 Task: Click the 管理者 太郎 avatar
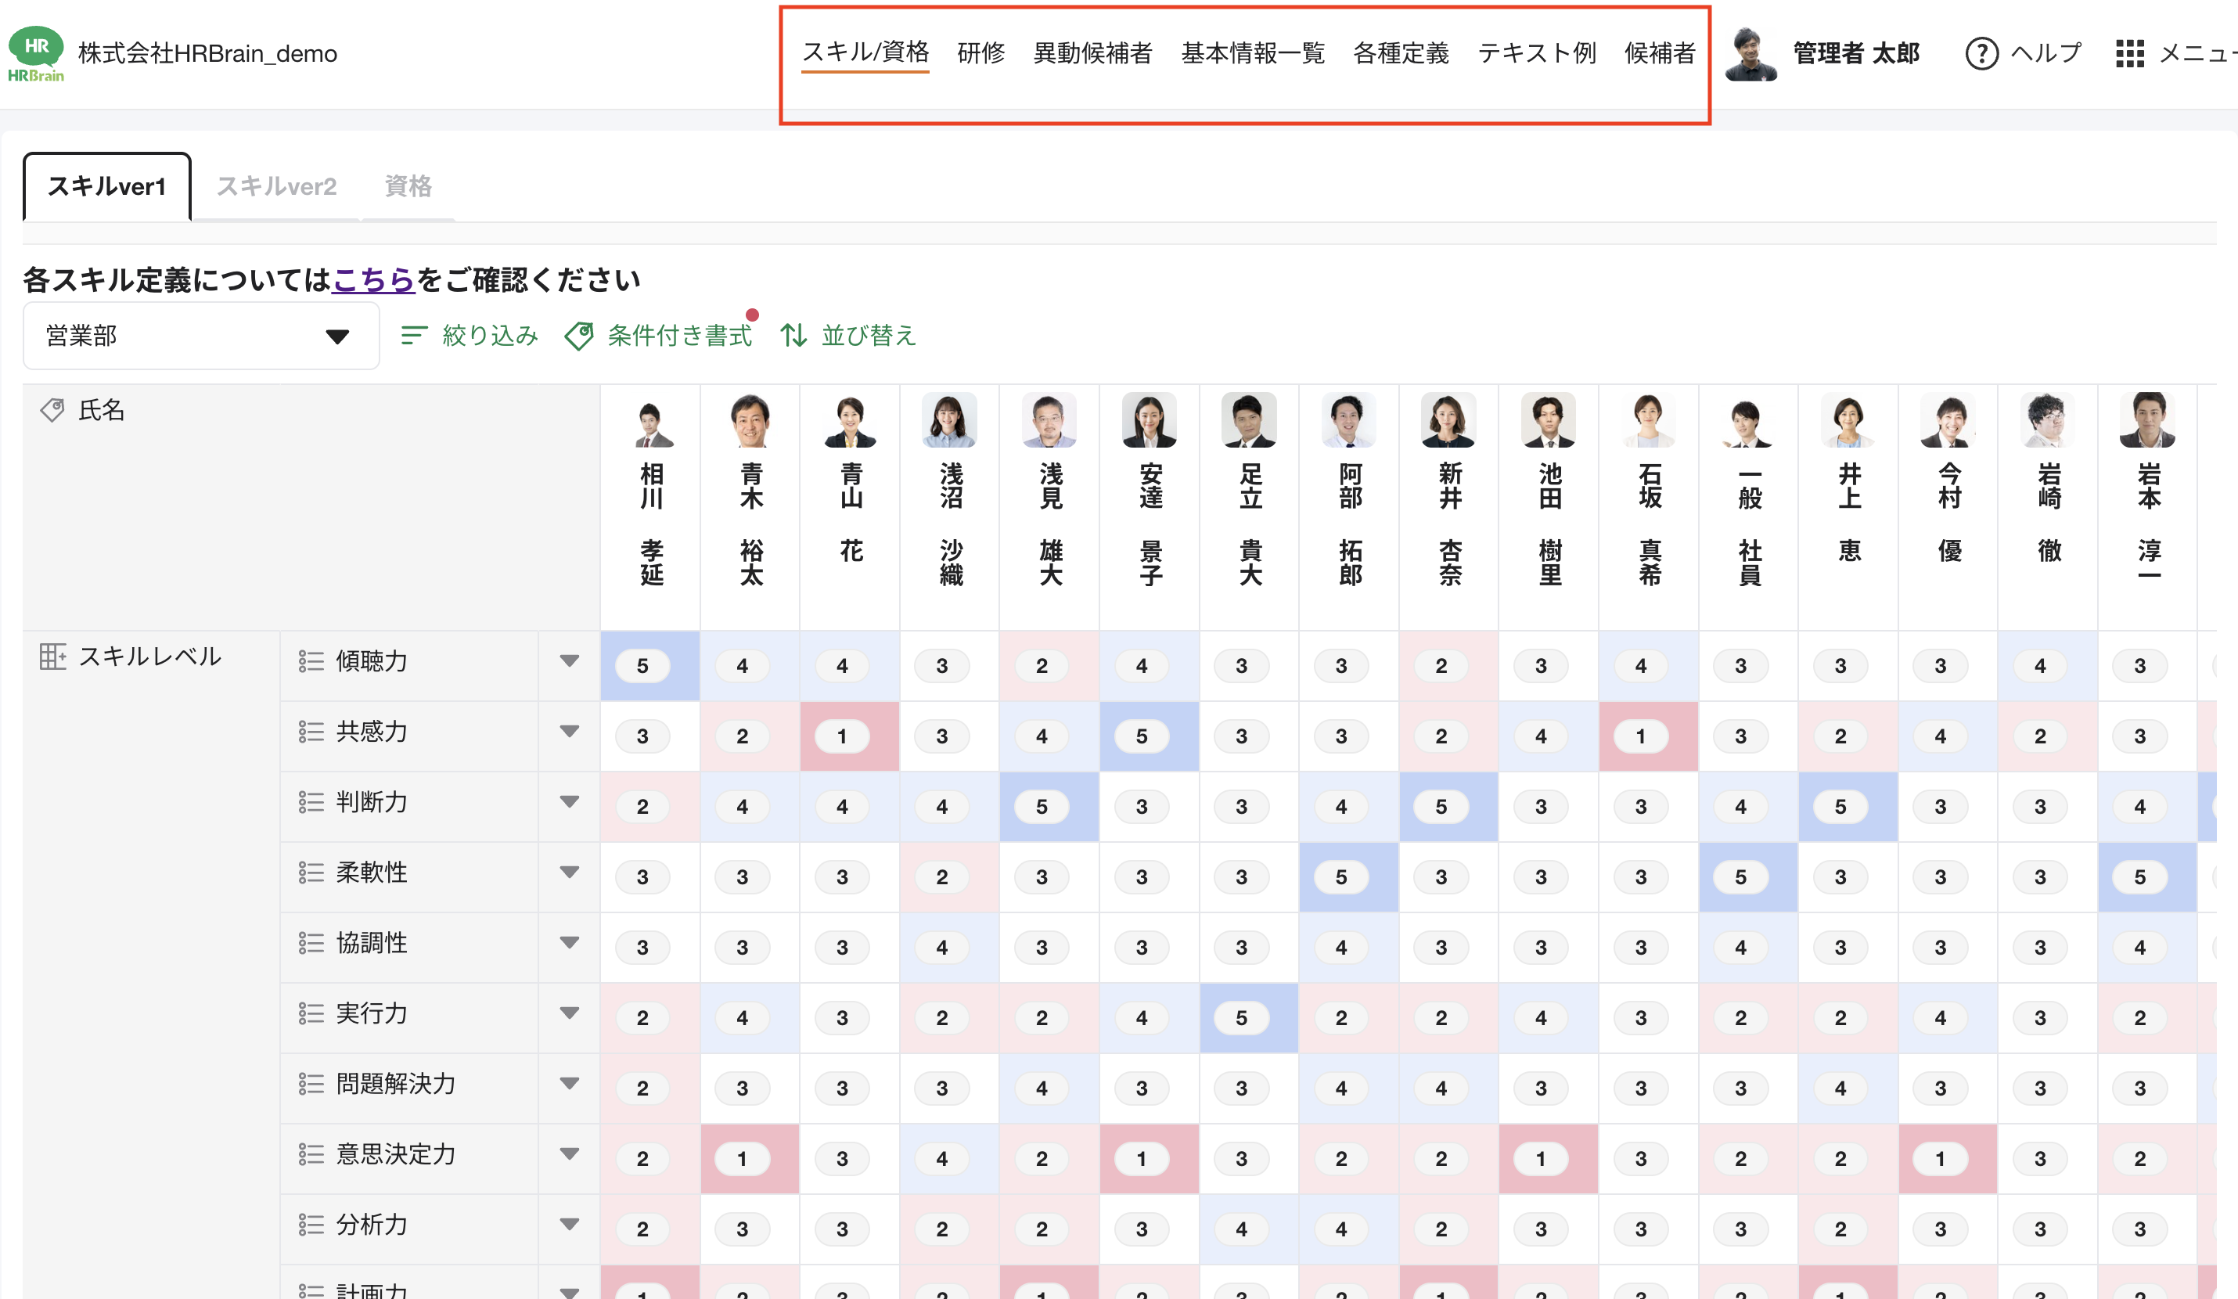coord(1751,53)
